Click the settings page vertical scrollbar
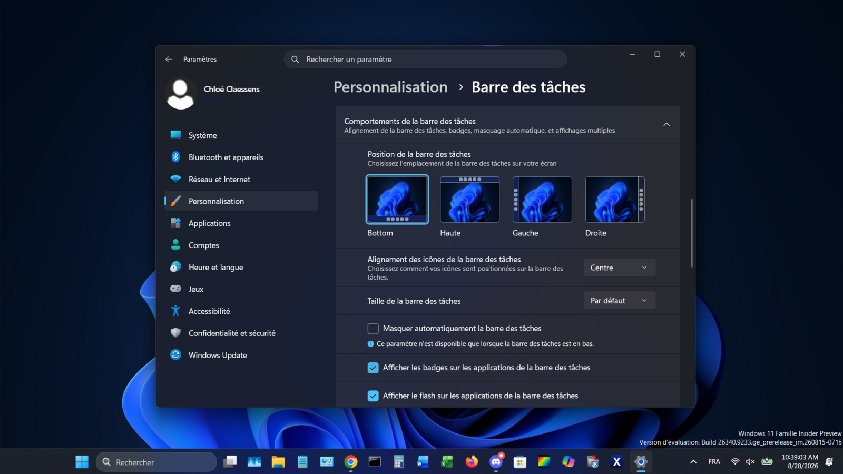The image size is (843, 474). tap(692, 233)
